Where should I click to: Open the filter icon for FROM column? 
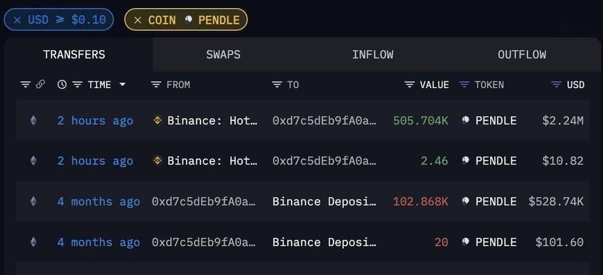pyautogui.click(x=156, y=85)
